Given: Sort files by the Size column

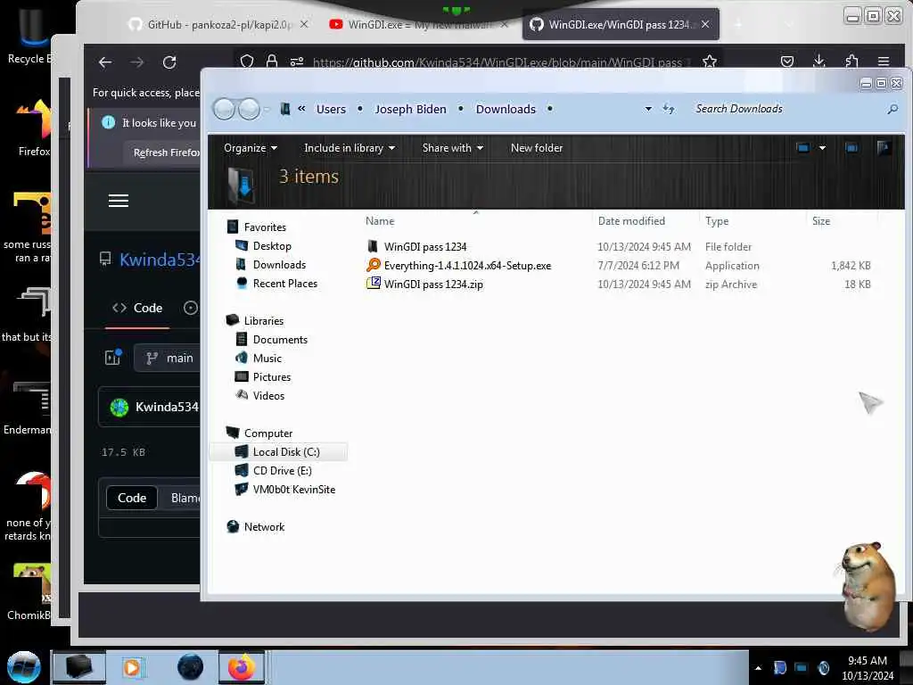Looking at the screenshot, I should (821, 221).
